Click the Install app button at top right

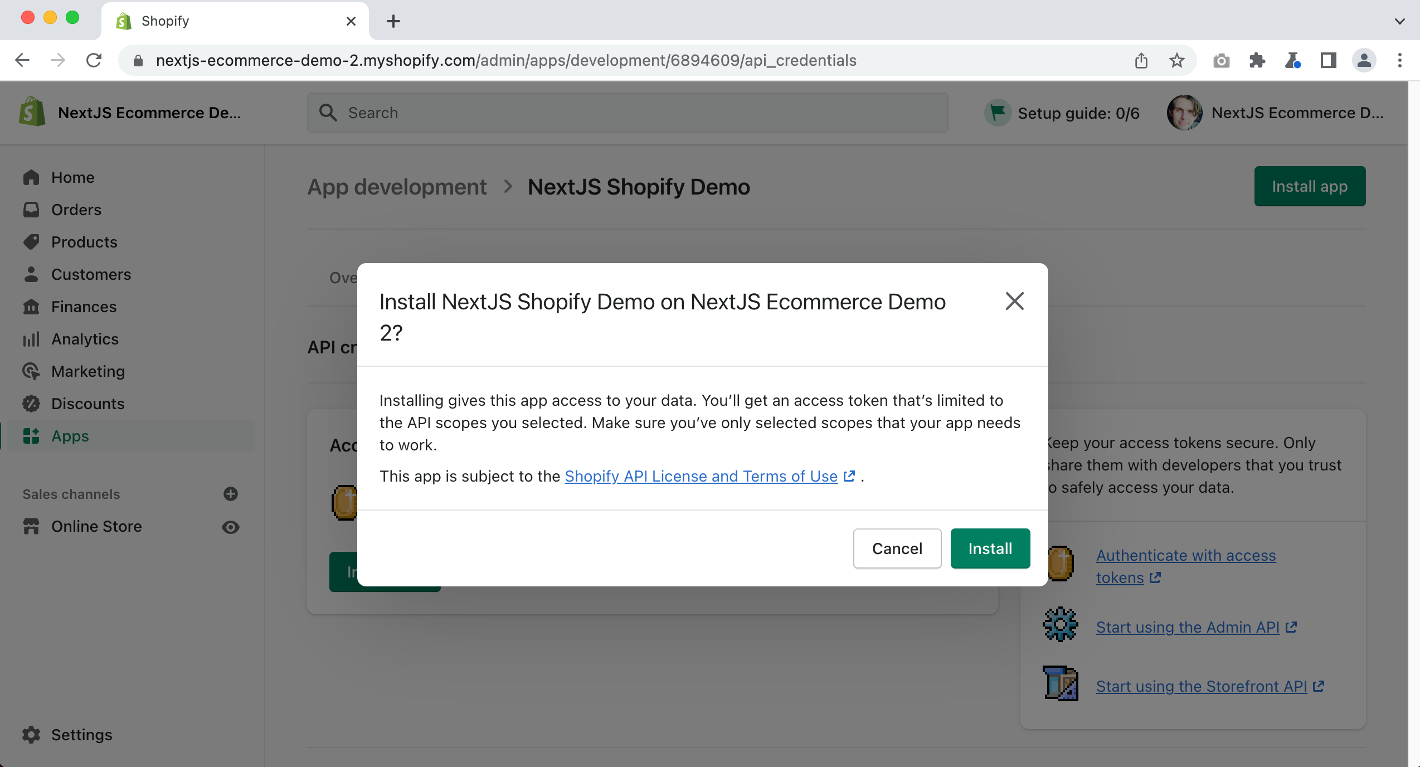(1310, 186)
